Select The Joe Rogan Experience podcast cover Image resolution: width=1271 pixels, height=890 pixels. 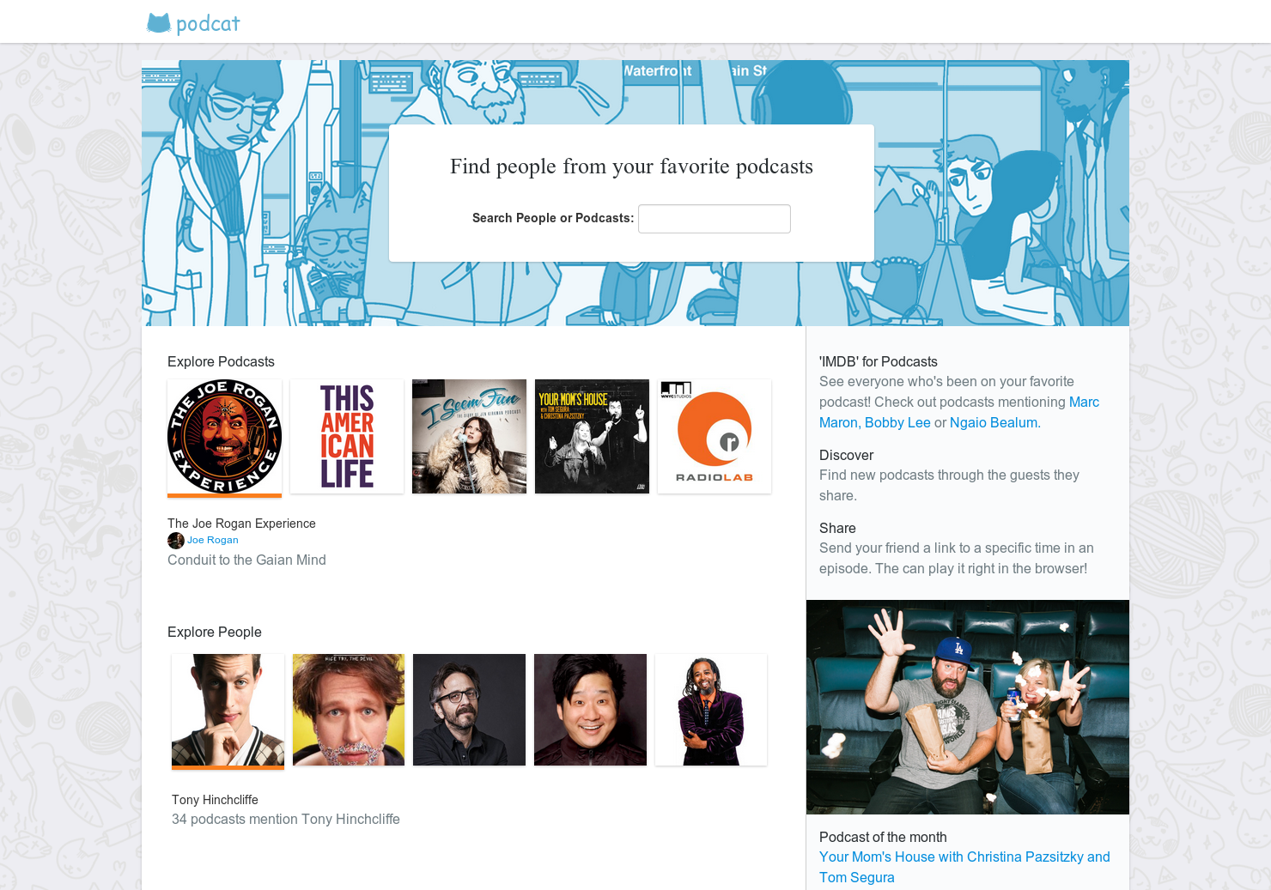(x=224, y=437)
